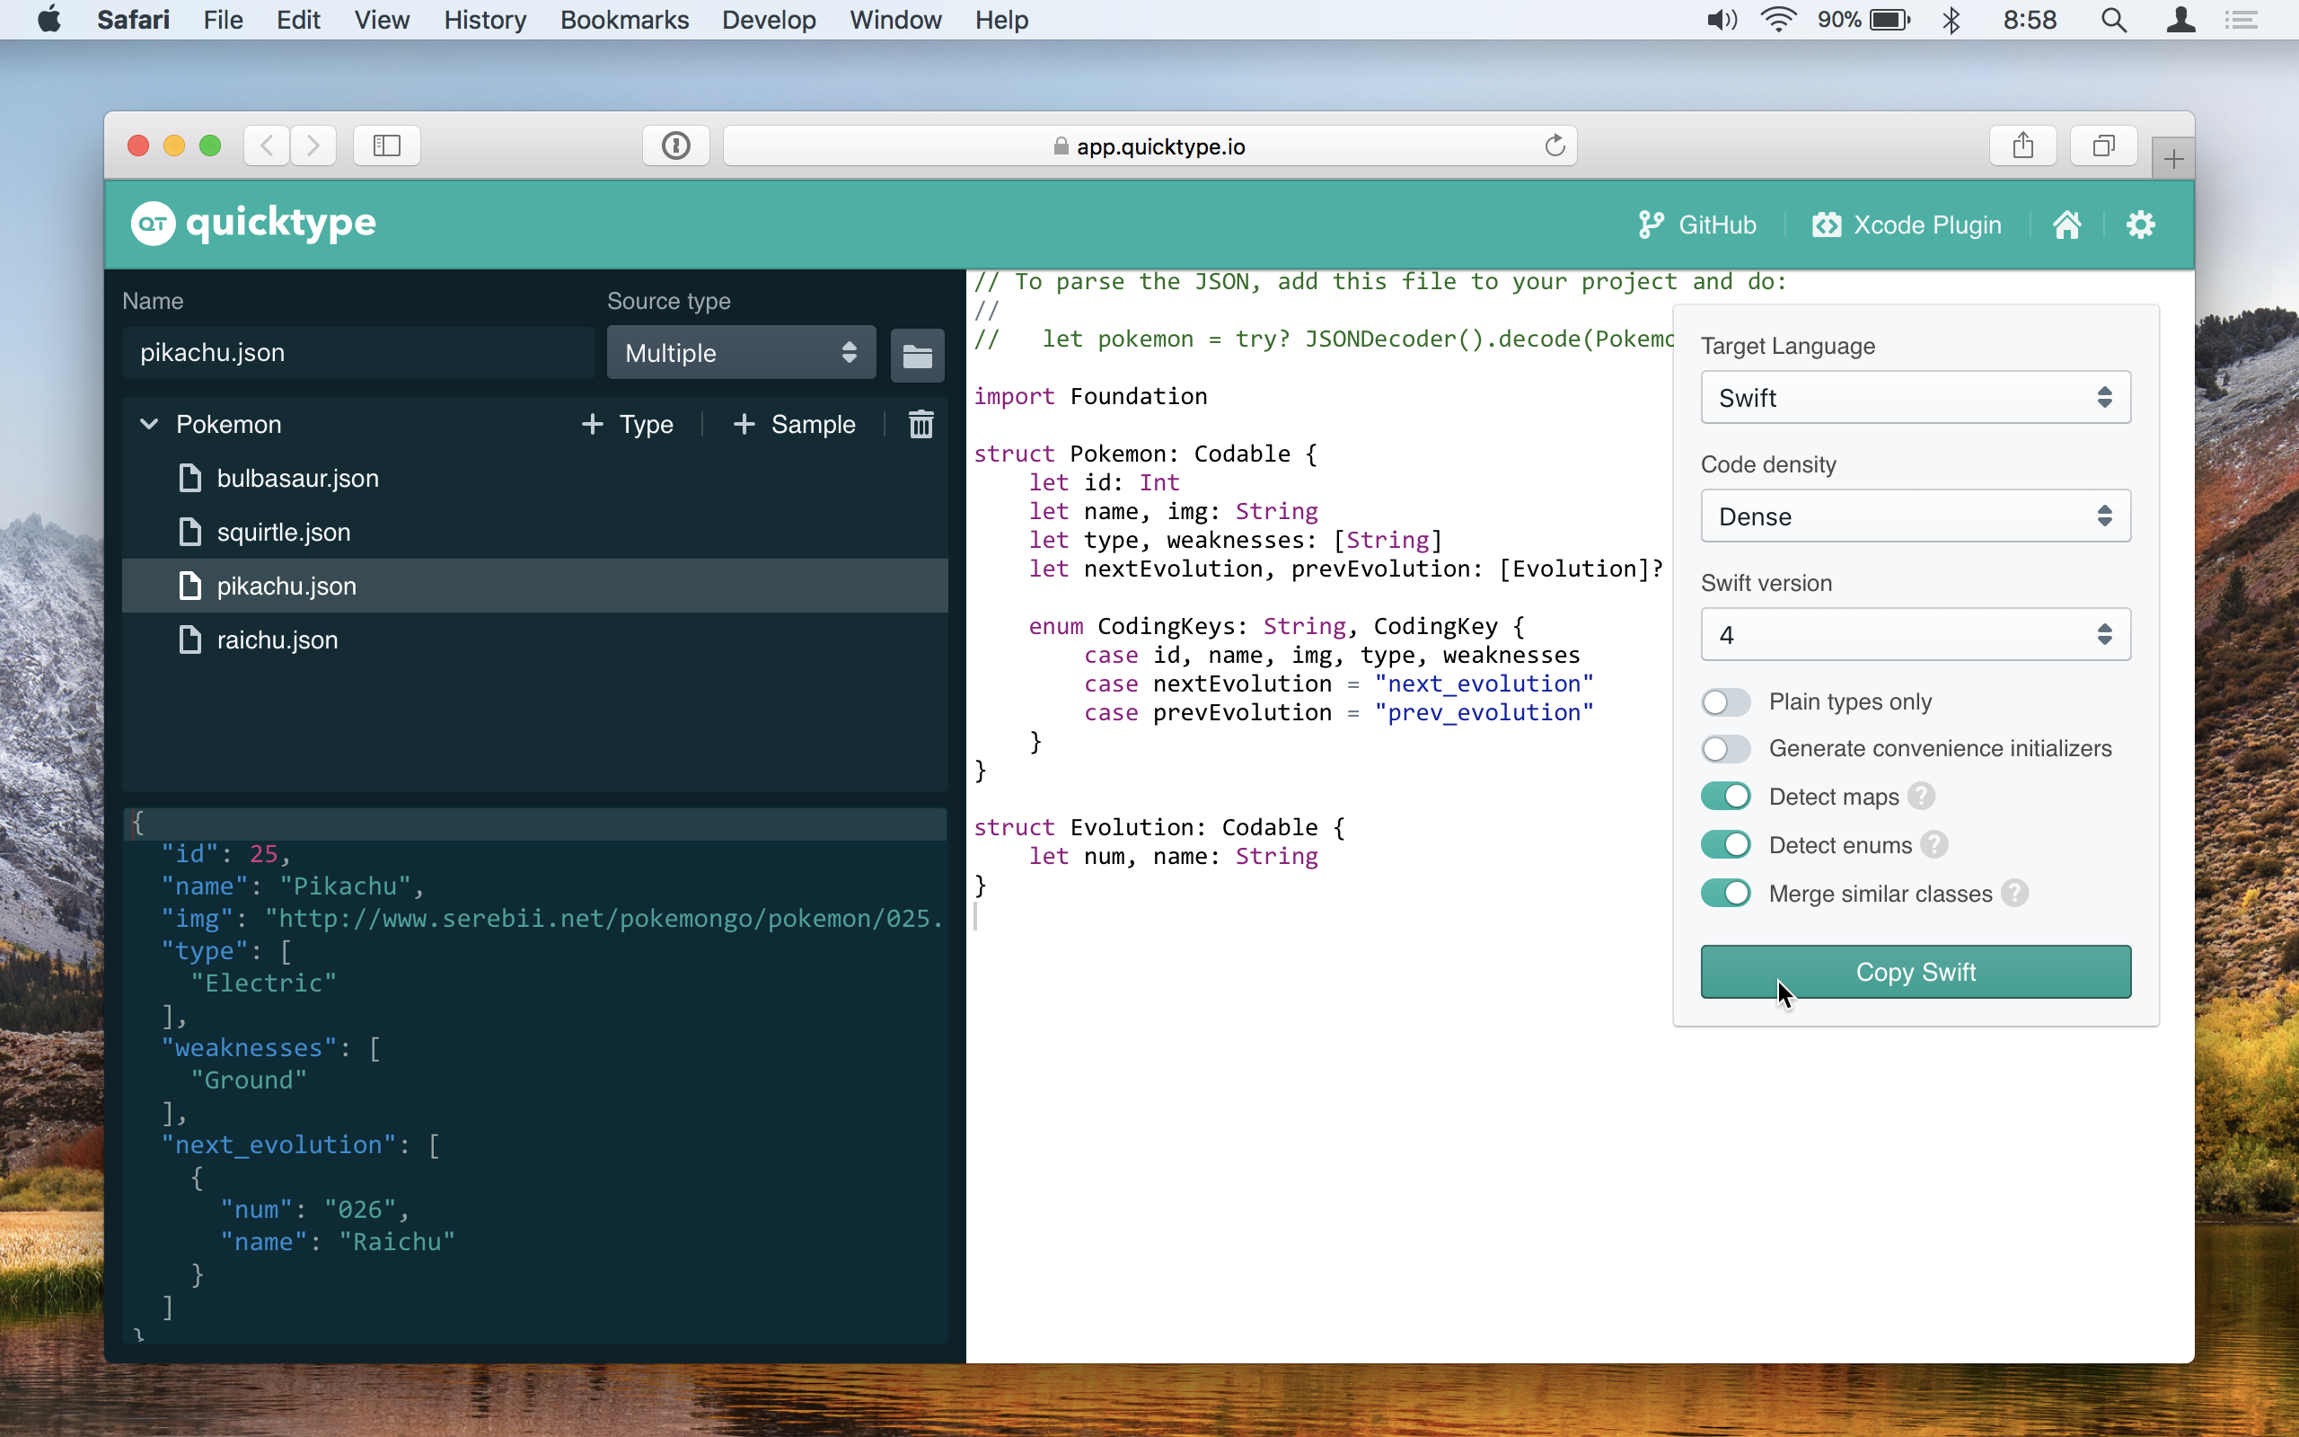This screenshot has height=1437, width=2299.
Task: Open the quicktype settings gear
Action: pyautogui.click(x=2140, y=225)
